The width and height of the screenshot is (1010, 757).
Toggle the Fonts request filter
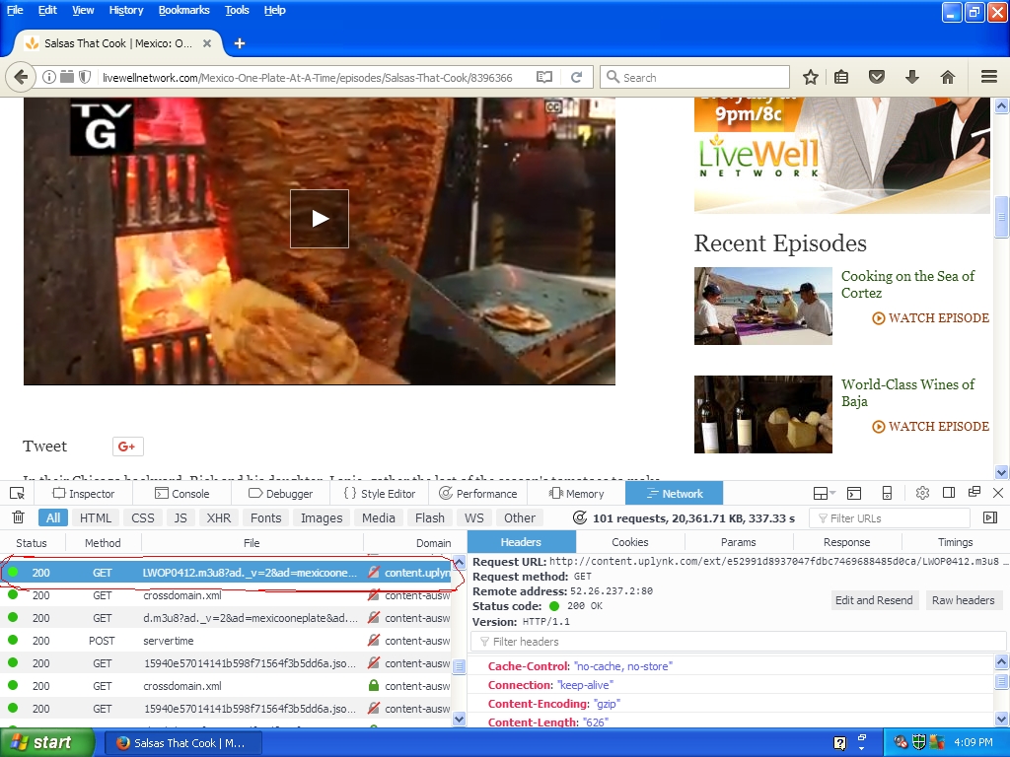point(266,517)
